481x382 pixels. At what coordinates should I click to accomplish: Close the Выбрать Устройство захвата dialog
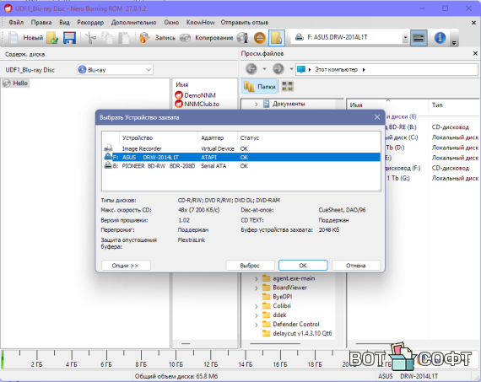pos(377,117)
